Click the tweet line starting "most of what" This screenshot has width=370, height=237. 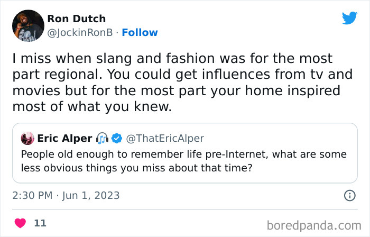(x=92, y=106)
